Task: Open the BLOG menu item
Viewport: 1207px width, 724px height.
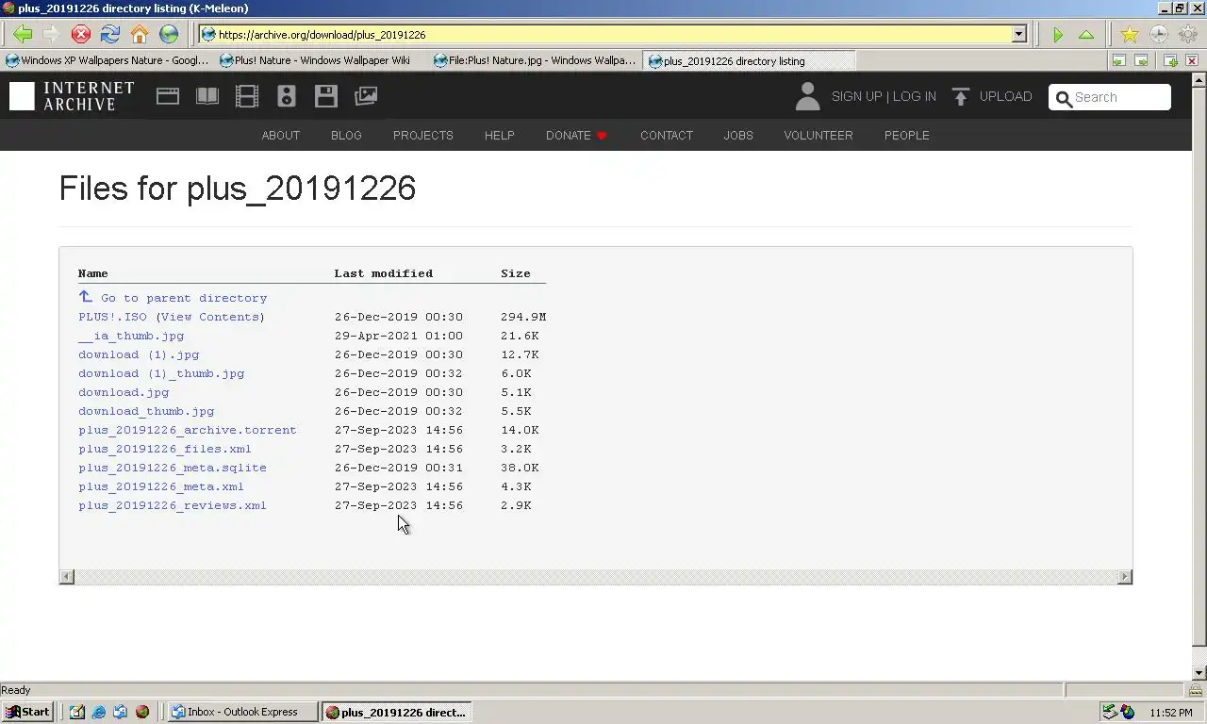Action: pyautogui.click(x=346, y=136)
